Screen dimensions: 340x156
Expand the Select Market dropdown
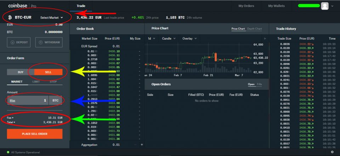pyautogui.click(x=52, y=18)
